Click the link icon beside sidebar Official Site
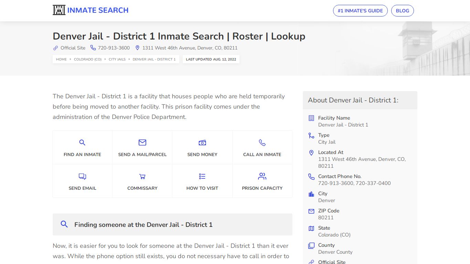 (x=311, y=262)
